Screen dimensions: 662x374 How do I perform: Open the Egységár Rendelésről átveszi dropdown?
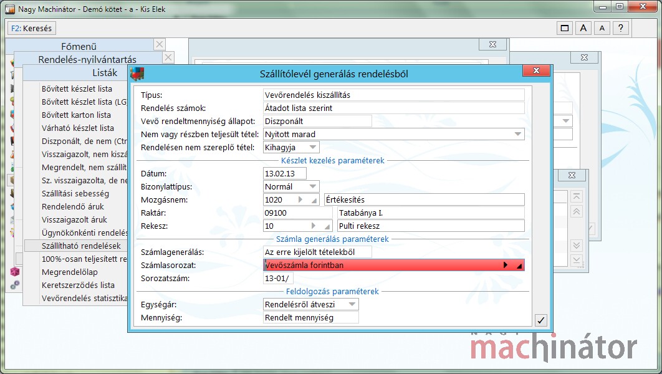pyautogui.click(x=352, y=304)
